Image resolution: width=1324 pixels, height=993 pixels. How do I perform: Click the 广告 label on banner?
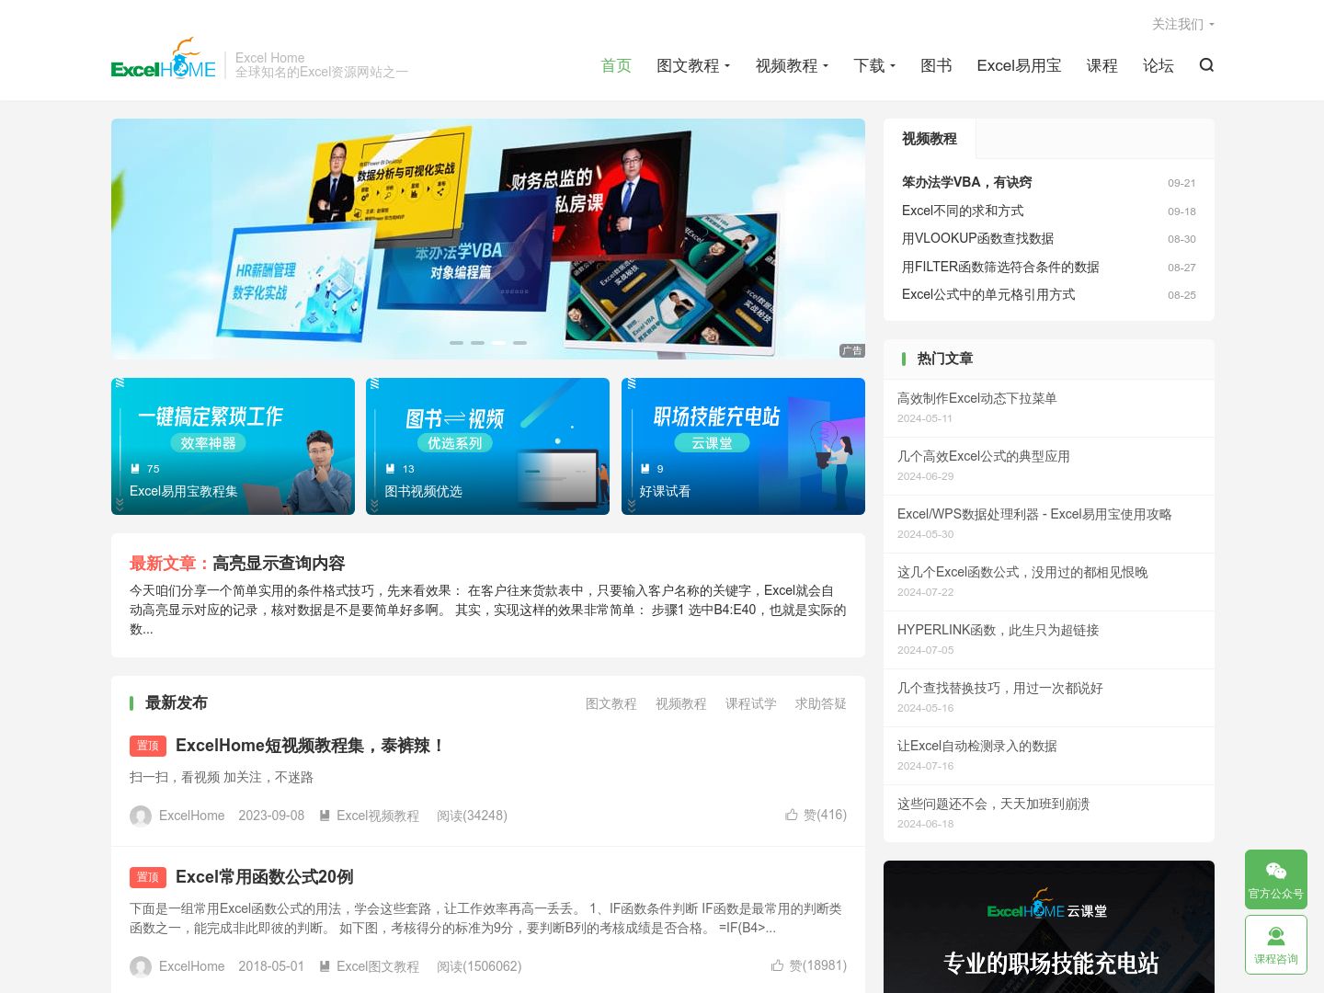pos(851,350)
